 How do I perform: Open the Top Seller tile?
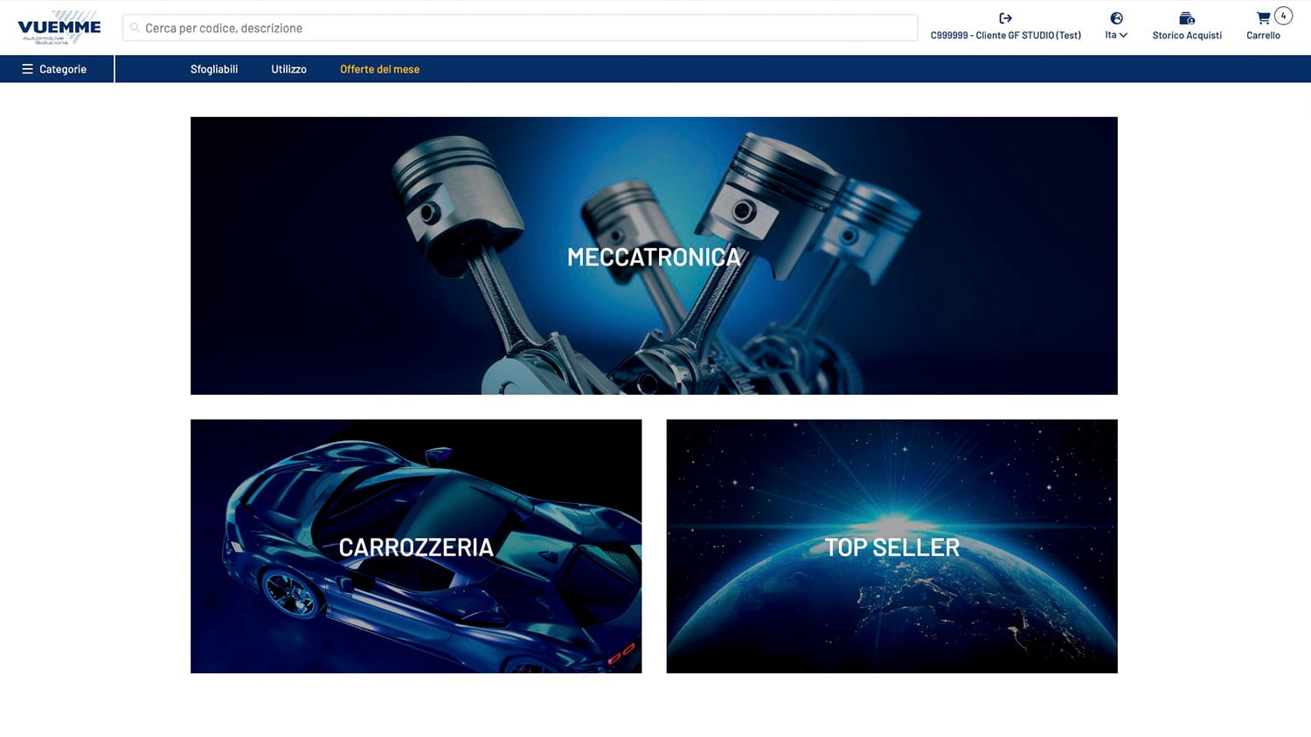891,547
